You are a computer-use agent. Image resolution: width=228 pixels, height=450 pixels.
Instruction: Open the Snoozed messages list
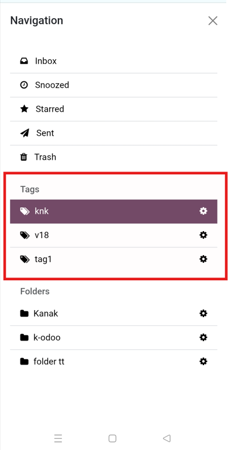click(x=113, y=85)
